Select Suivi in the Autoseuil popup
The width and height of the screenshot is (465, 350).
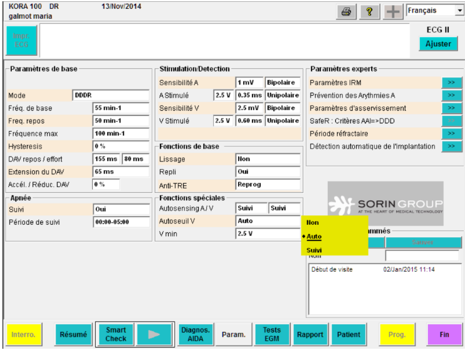(x=314, y=250)
